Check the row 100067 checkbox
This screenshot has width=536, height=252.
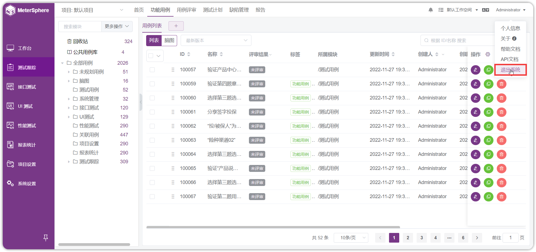pyautogui.click(x=152, y=196)
